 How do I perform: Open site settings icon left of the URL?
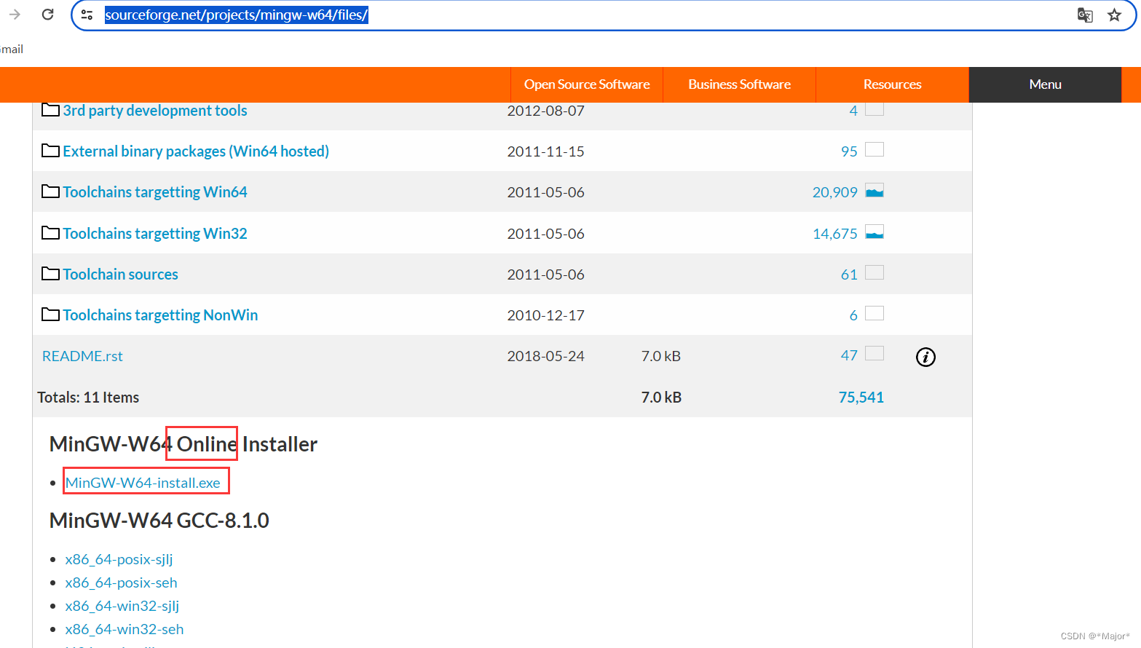87,14
